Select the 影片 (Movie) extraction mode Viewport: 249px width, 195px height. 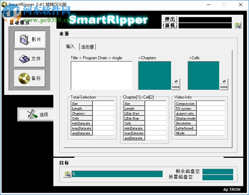coord(30,39)
